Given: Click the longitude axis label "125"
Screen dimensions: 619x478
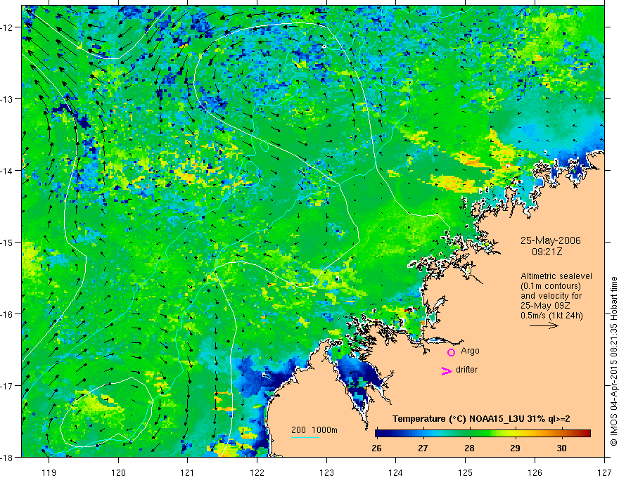Looking at the screenshot, I should [x=466, y=472].
